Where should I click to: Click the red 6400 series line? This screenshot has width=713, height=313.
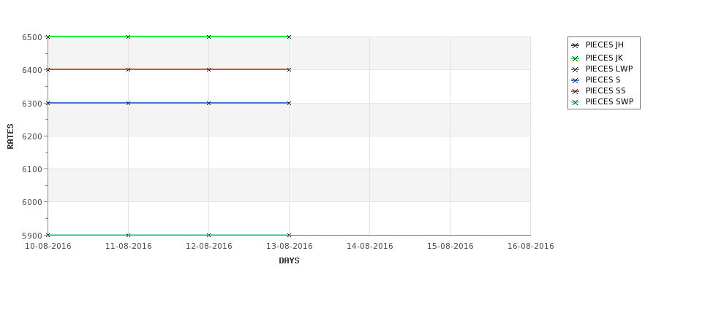tap(168, 69)
